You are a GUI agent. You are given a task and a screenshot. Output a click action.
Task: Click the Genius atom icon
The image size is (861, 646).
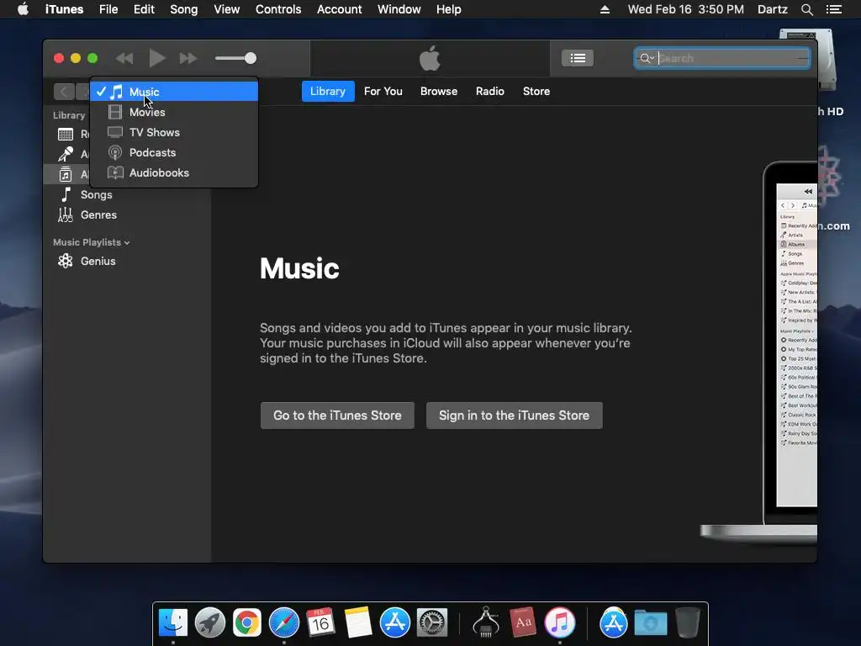(66, 261)
